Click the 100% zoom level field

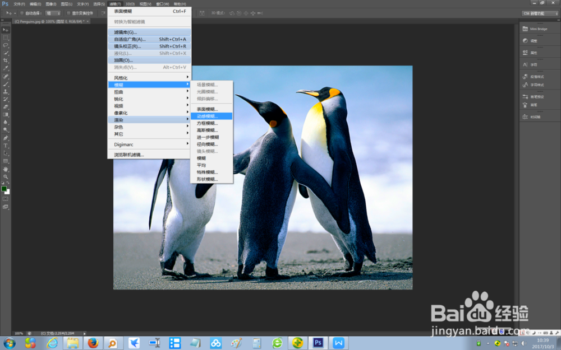click(x=19, y=333)
